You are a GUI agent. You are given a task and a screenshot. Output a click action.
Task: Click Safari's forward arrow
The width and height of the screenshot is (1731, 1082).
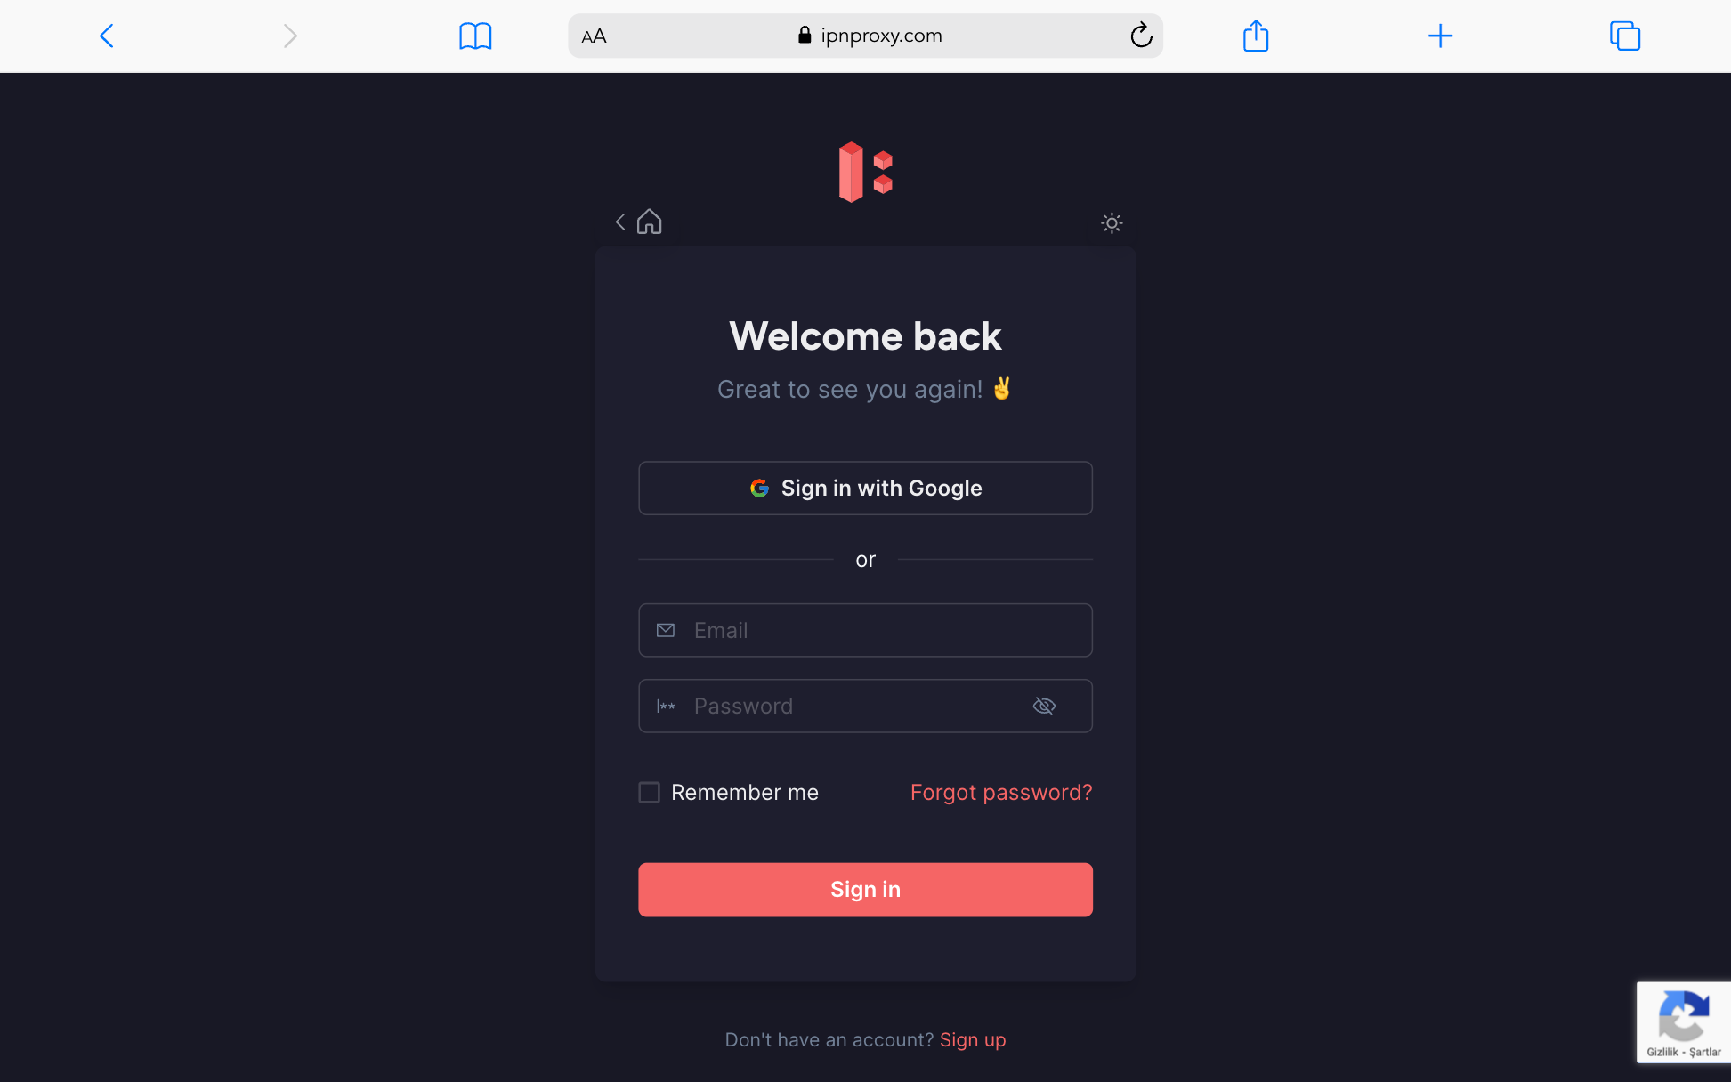tap(290, 36)
